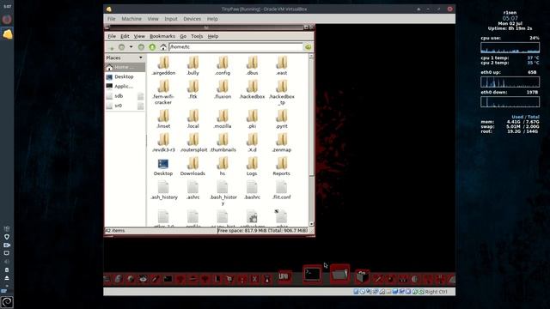The width and height of the screenshot is (550, 309).
Task: Open VirtualBox Devices menu
Action: click(x=192, y=19)
